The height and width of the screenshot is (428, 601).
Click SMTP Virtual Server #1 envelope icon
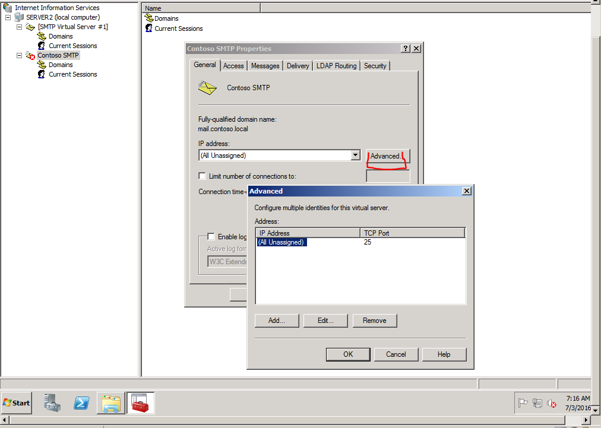[x=30, y=27]
